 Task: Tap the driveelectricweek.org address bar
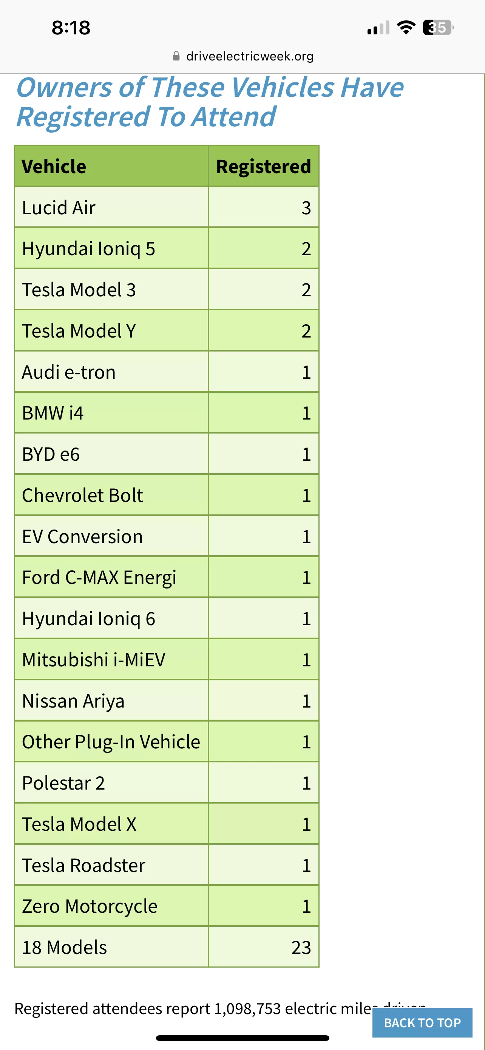click(243, 56)
